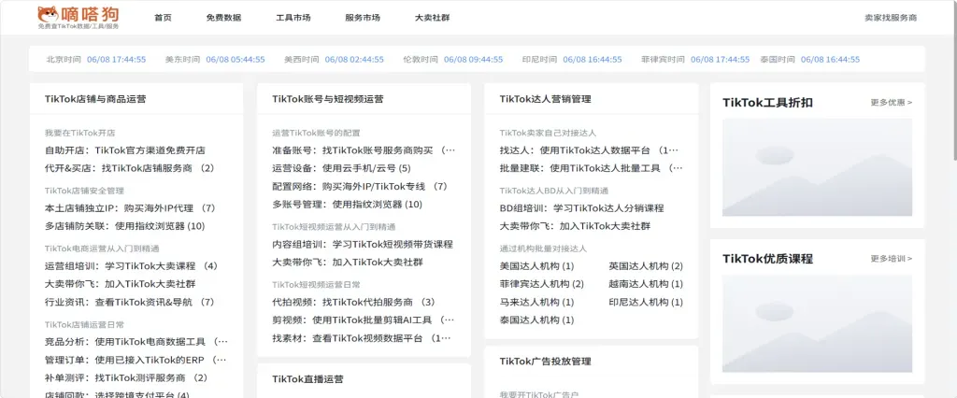Open 英国达人机构 (2)

click(x=646, y=266)
